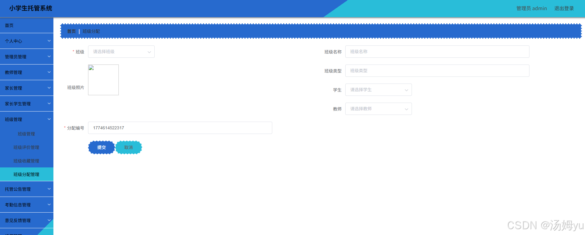This screenshot has width=585, height=235.
Task: Collapse the 班级管理 chevron arrow
Action: pos(49,119)
